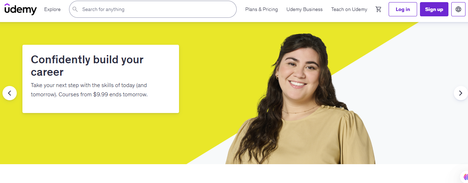Click the Confidently build your career headline

[x=87, y=66]
